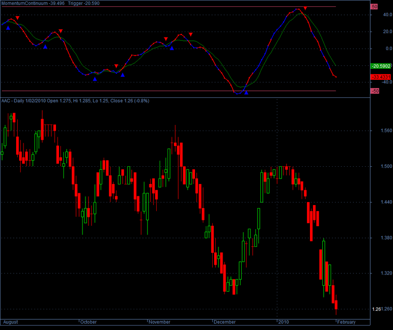
Task: Click the 1.380 price axis label
Action: (x=387, y=238)
